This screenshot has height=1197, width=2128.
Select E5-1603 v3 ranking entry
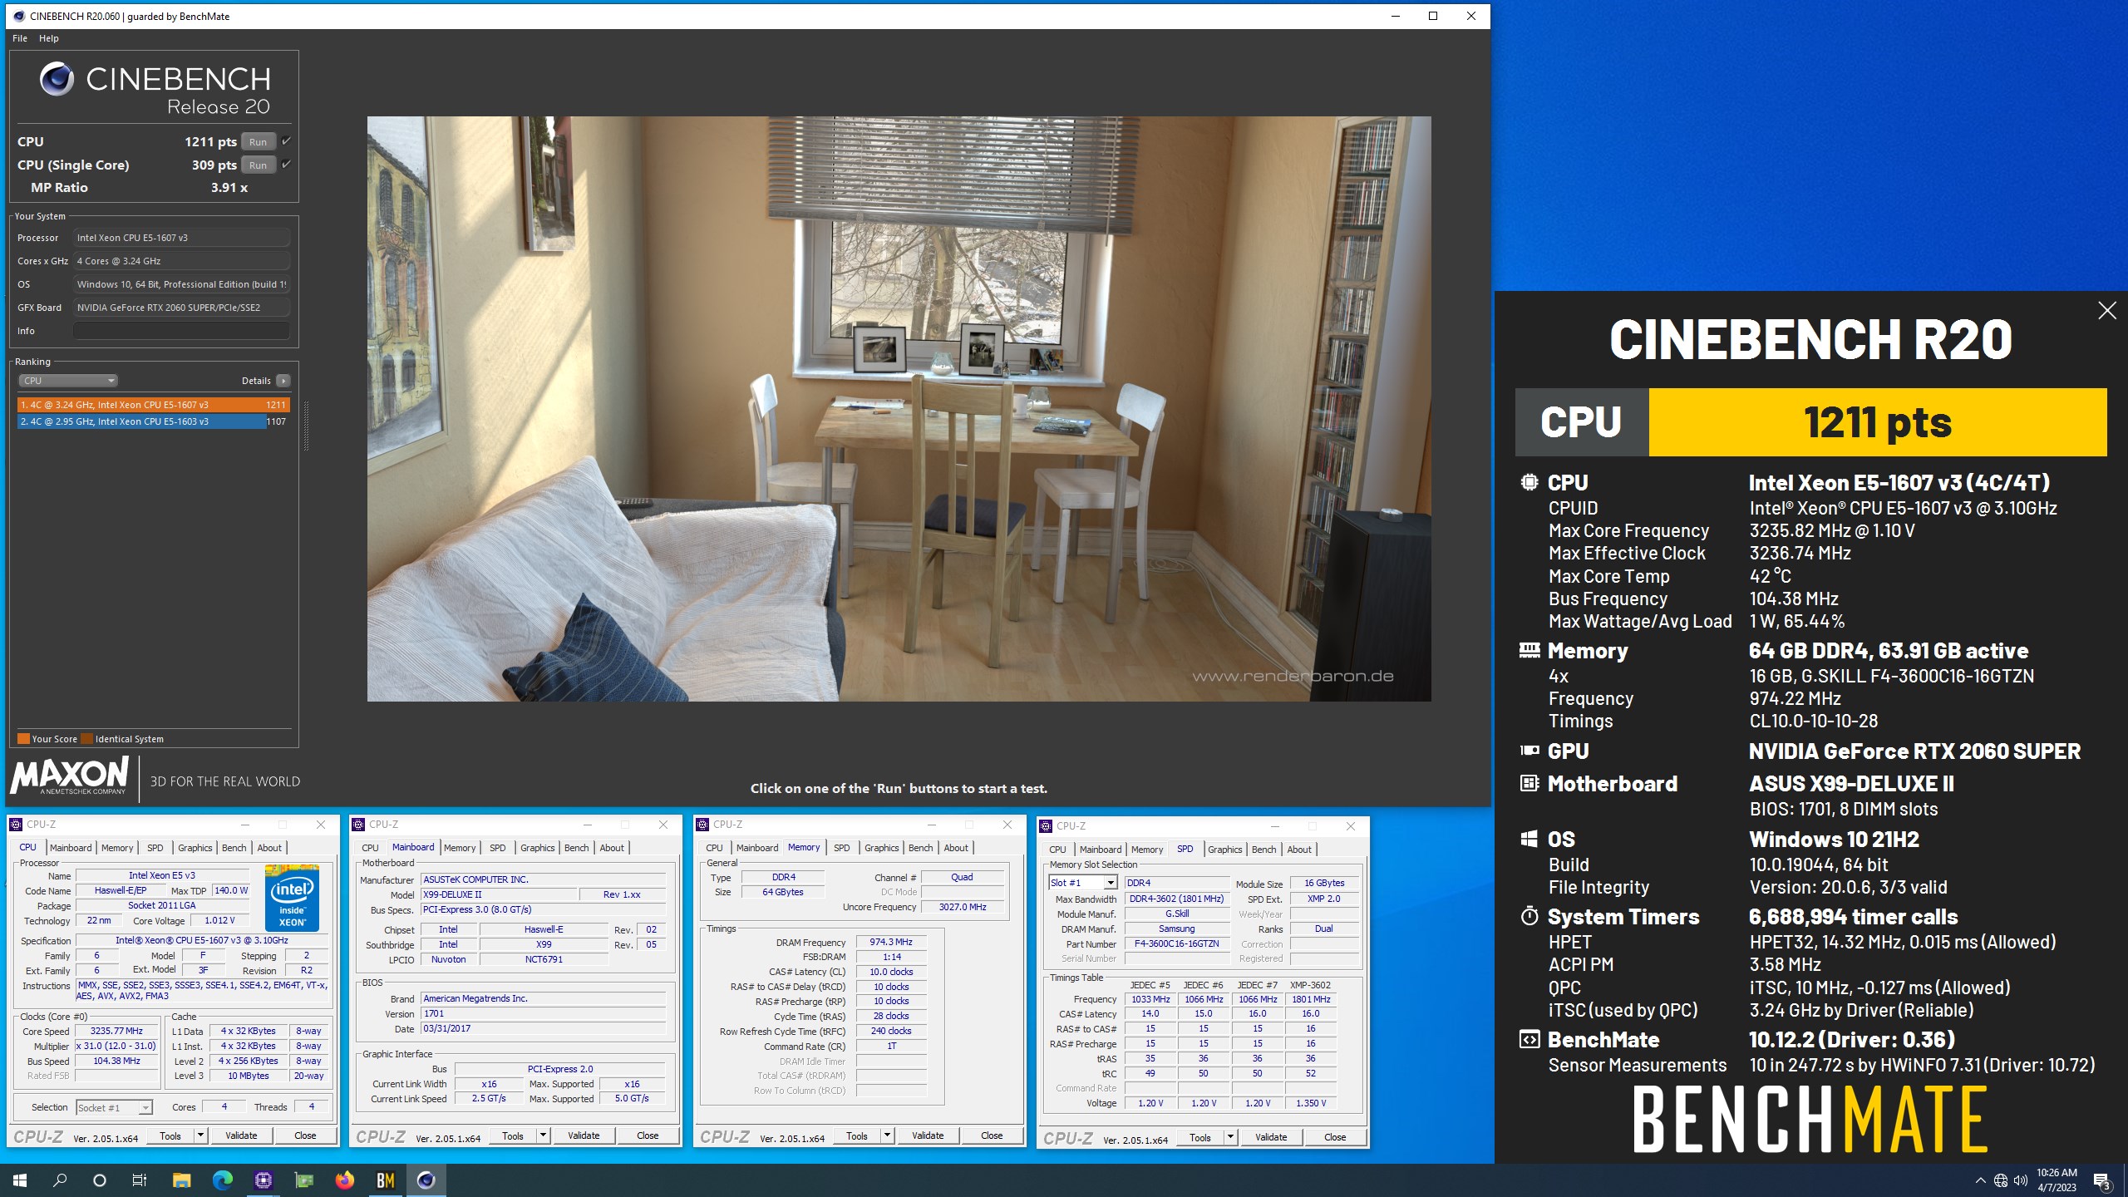(x=153, y=421)
